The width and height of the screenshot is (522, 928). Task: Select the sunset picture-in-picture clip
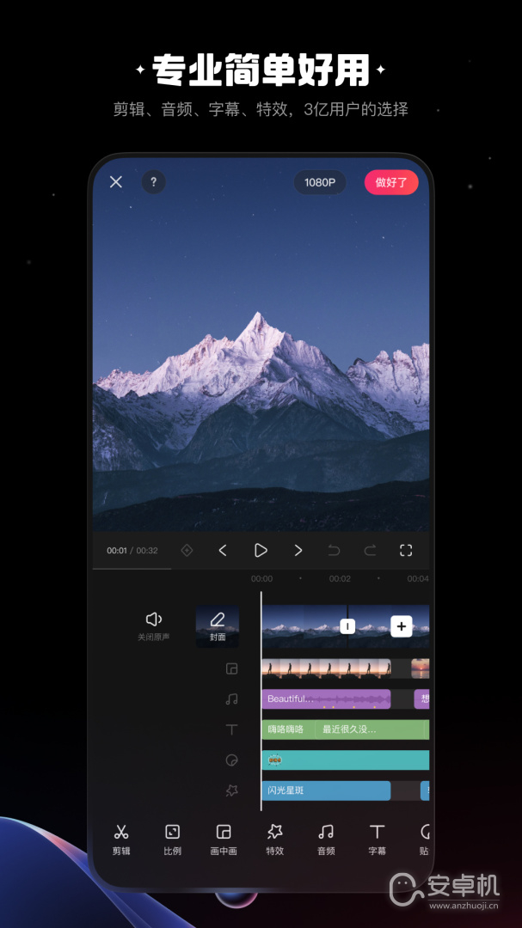(421, 669)
